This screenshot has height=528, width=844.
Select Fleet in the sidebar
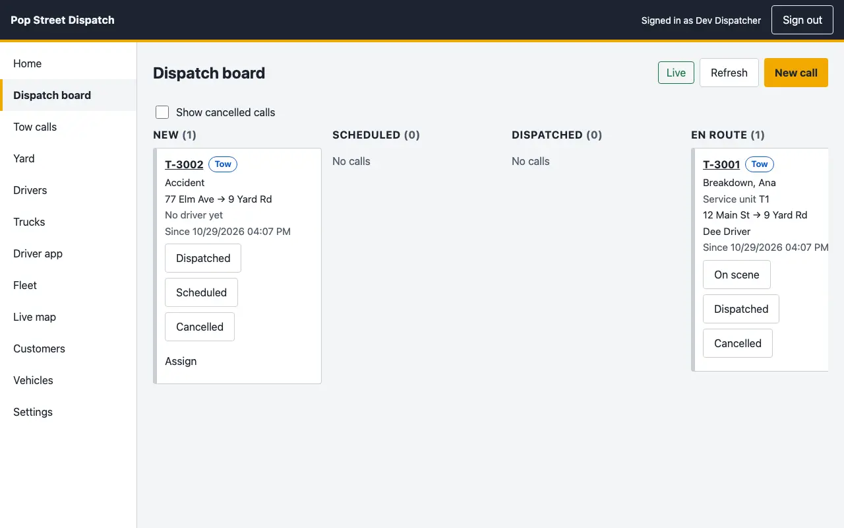click(x=68, y=285)
